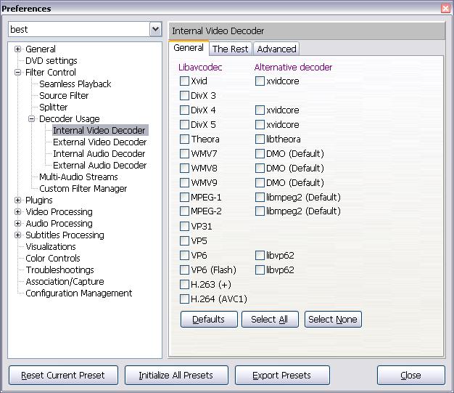
Task: Click Export Presets button
Action: point(281,376)
